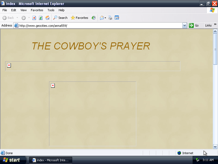
Task: Click the address URL field
Action: click(98, 25)
